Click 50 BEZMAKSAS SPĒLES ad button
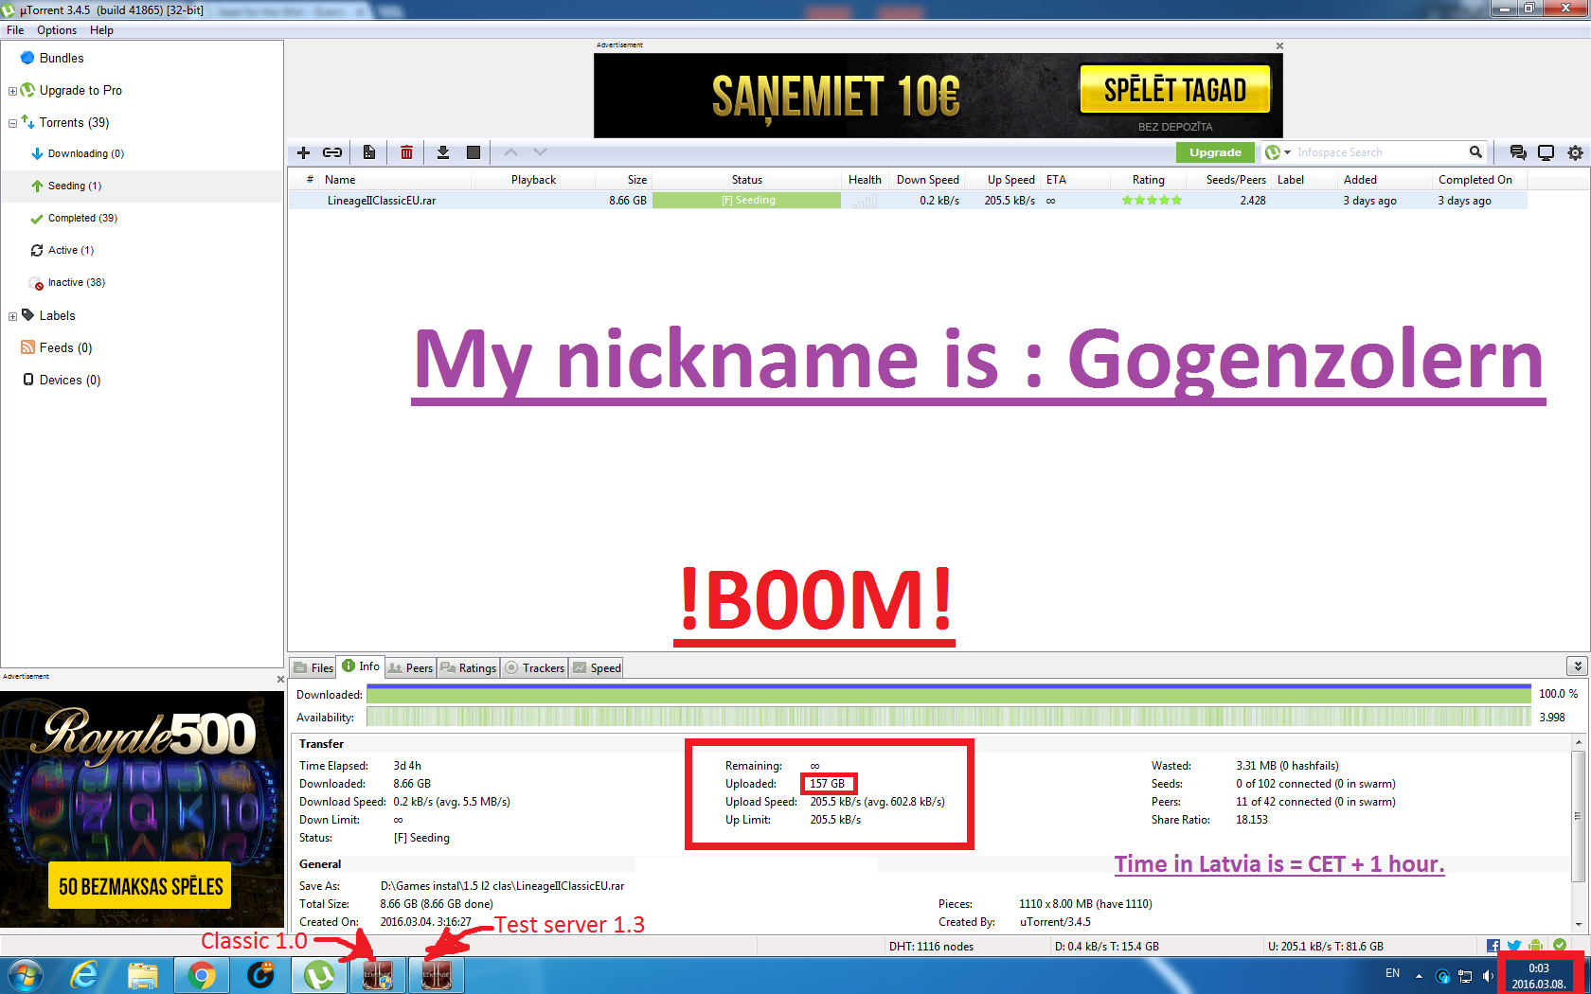This screenshot has height=994, width=1591. point(140,886)
